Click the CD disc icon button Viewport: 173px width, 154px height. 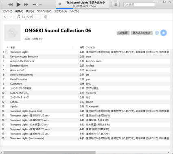(46, 17)
